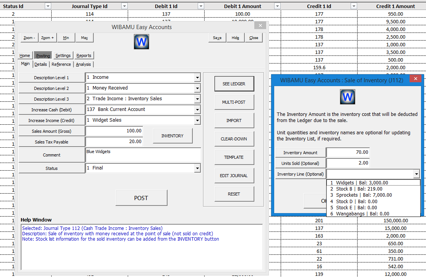
Task: Click the INVENTORY button
Action: click(x=172, y=136)
